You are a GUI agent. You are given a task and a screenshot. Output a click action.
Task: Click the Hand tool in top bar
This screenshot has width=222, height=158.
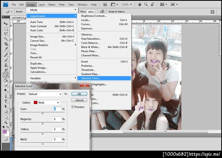pos(139,5)
